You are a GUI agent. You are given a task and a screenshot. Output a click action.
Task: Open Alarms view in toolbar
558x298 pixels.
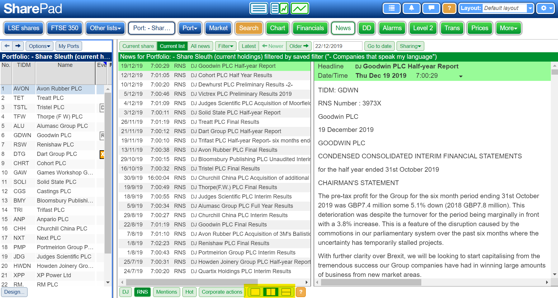coord(392,28)
